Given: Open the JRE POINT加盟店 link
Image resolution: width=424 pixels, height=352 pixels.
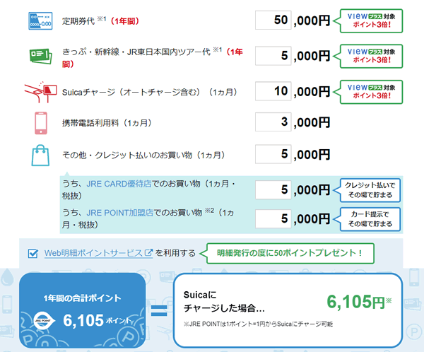Looking at the screenshot, I should [120, 213].
